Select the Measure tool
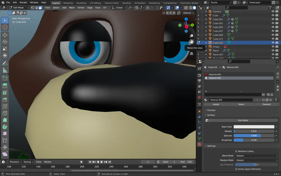This screenshot has height=176, width=281. pos(5,70)
